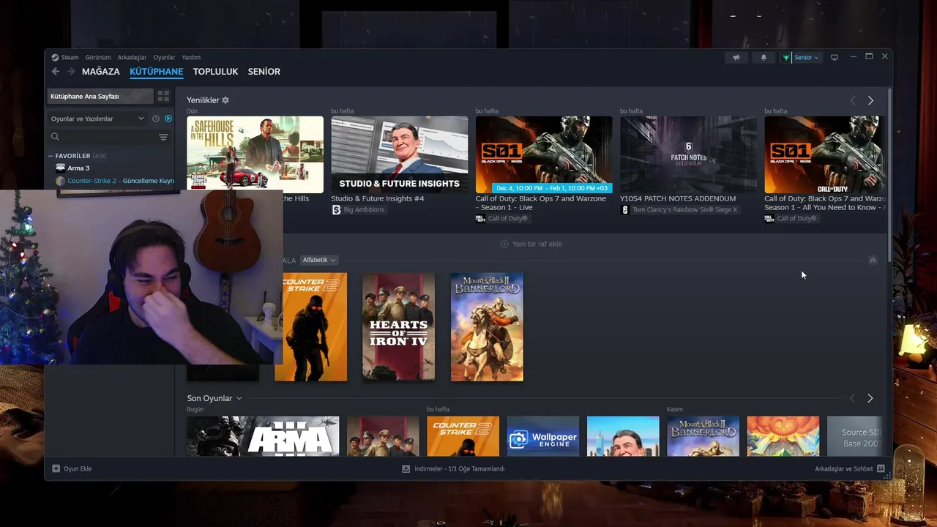Show previous Yenilikler news items
Screen dimensions: 937x527
(x=852, y=100)
